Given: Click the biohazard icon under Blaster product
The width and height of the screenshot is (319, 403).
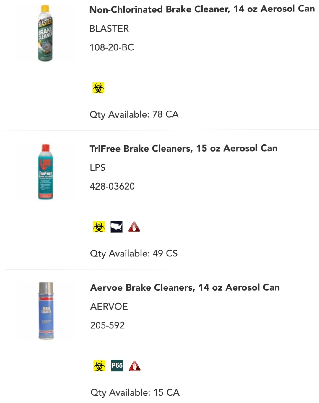Looking at the screenshot, I should coord(98,88).
